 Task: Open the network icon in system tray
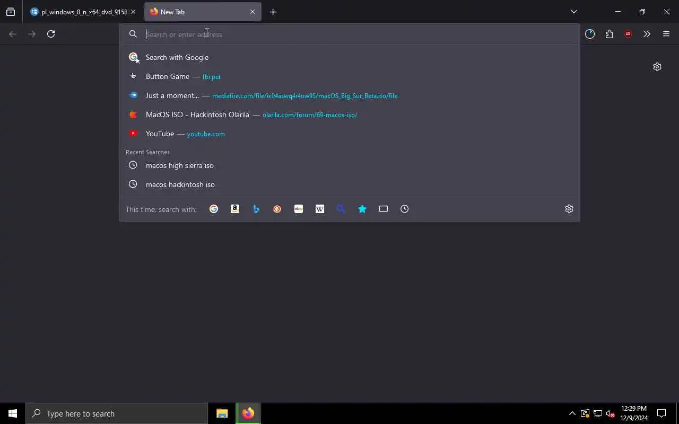598,413
